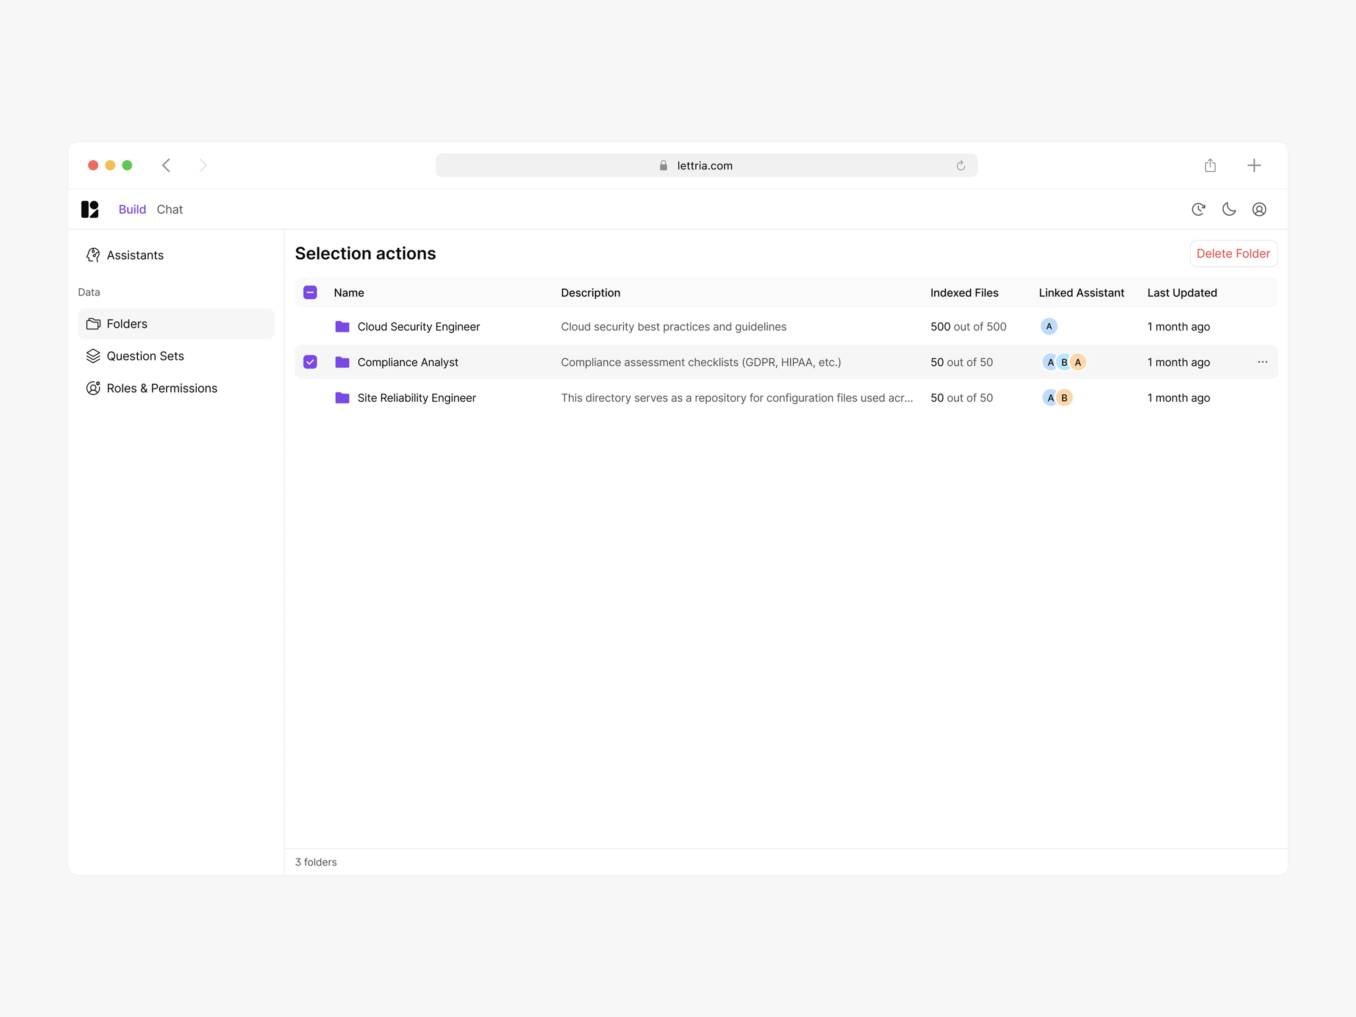
Task: Go to Roles & Permissions
Action: [162, 389]
